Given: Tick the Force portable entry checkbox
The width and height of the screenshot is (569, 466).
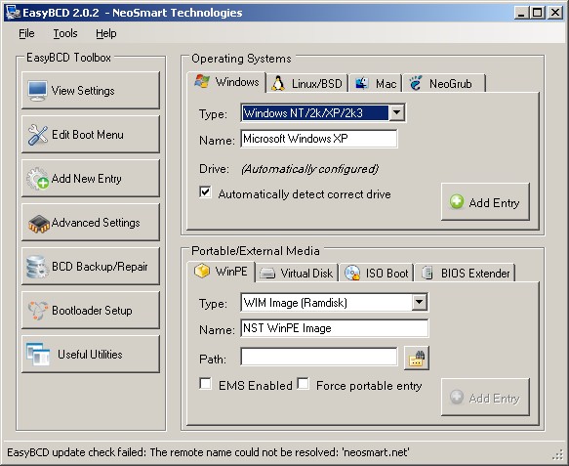Looking at the screenshot, I should (303, 384).
